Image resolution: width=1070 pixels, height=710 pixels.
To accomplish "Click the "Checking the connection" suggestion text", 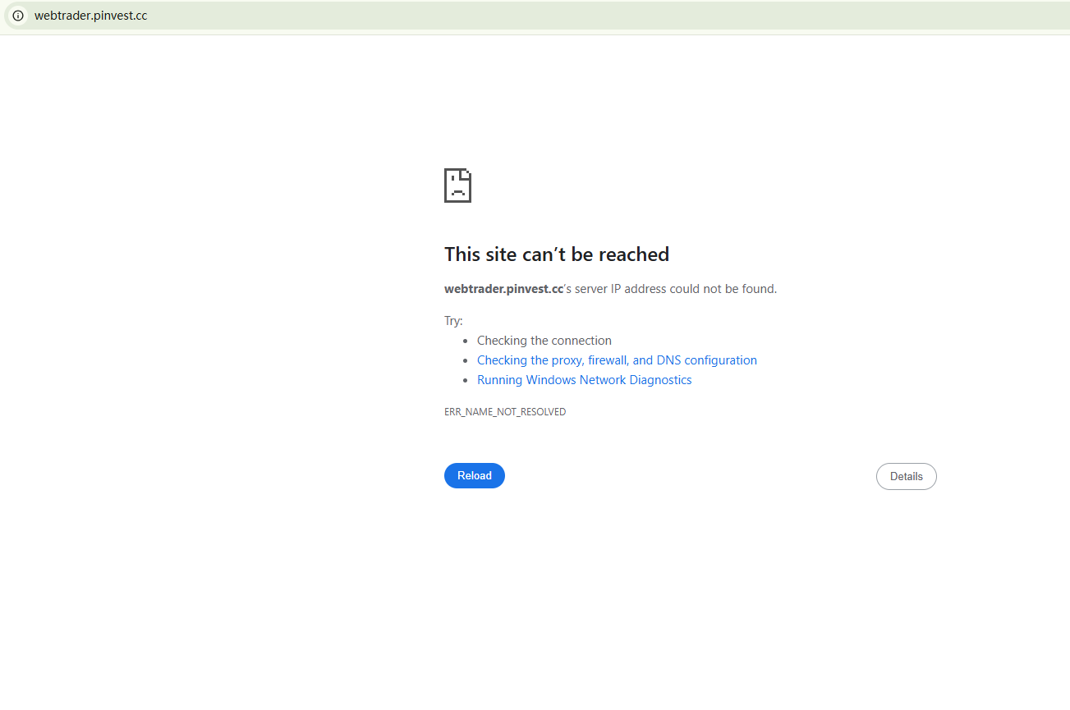I will [x=544, y=341].
